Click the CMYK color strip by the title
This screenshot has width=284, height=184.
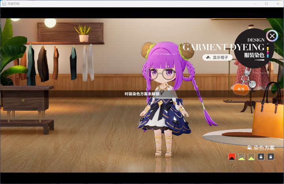tap(268, 51)
